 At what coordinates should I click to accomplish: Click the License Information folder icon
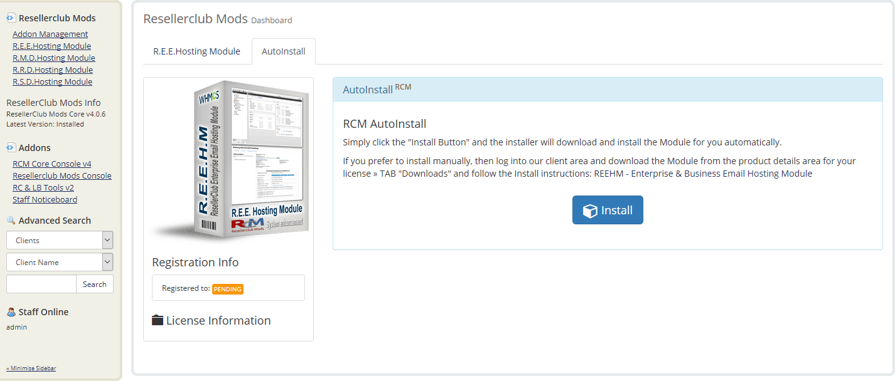(x=158, y=320)
